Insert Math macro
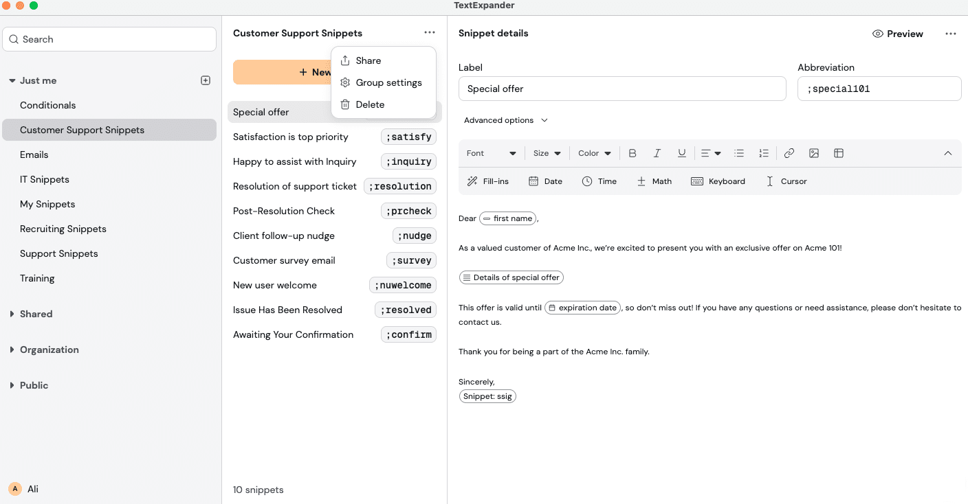The width and height of the screenshot is (968, 504). click(654, 181)
